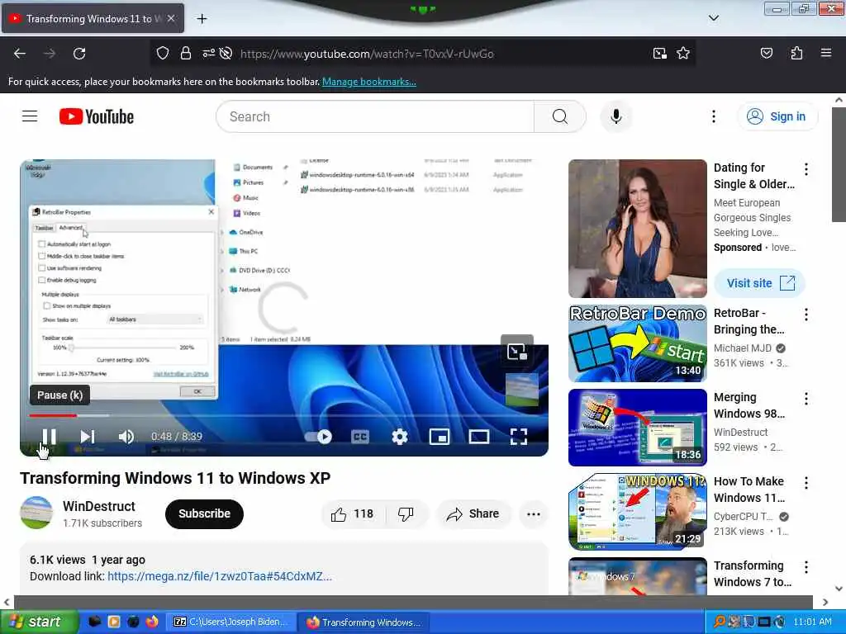
Task: Open the mega.nz download link
Action: click(220, 576)
